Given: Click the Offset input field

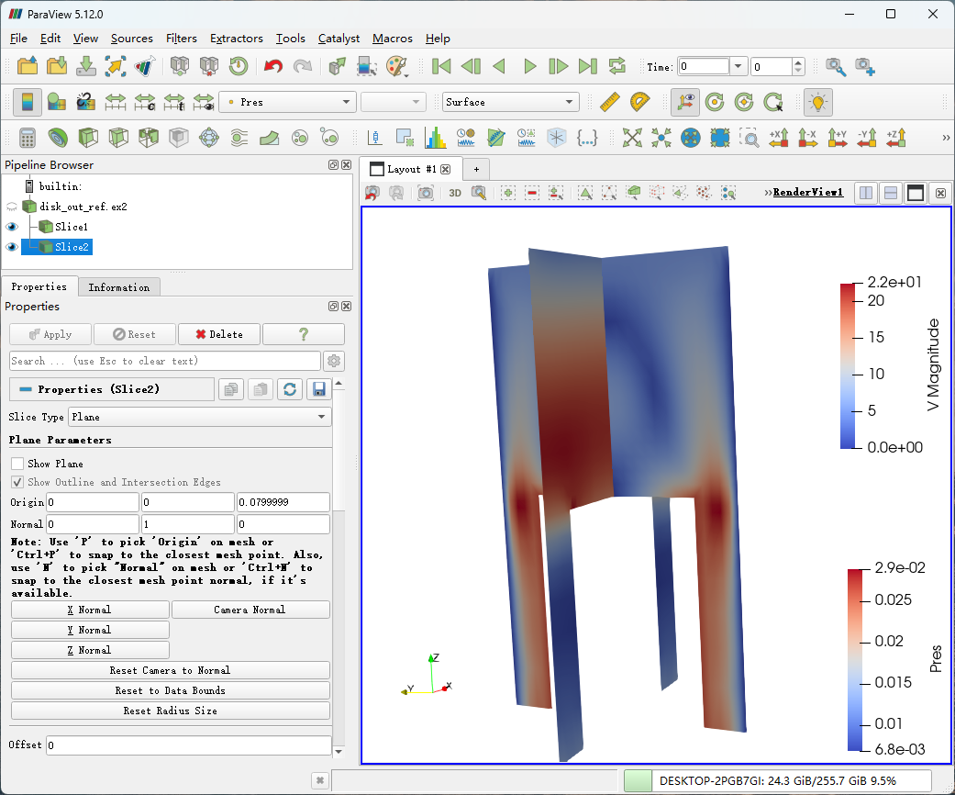Looking at the screenshot, I should click(x=188, y=745).
